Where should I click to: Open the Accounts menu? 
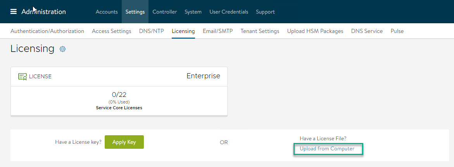pos(107,12)
